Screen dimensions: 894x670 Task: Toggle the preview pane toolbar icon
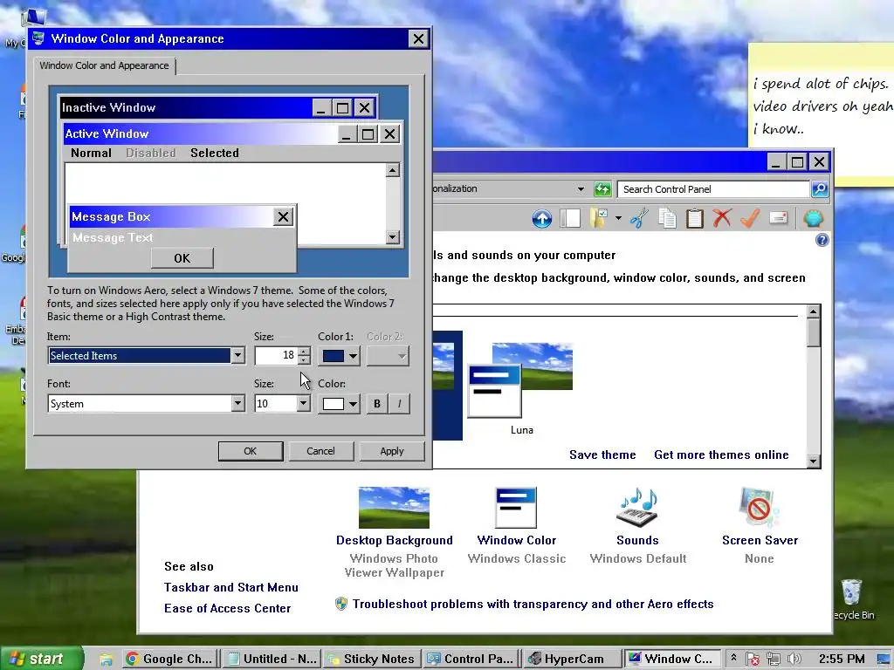(x=569, y=219)
